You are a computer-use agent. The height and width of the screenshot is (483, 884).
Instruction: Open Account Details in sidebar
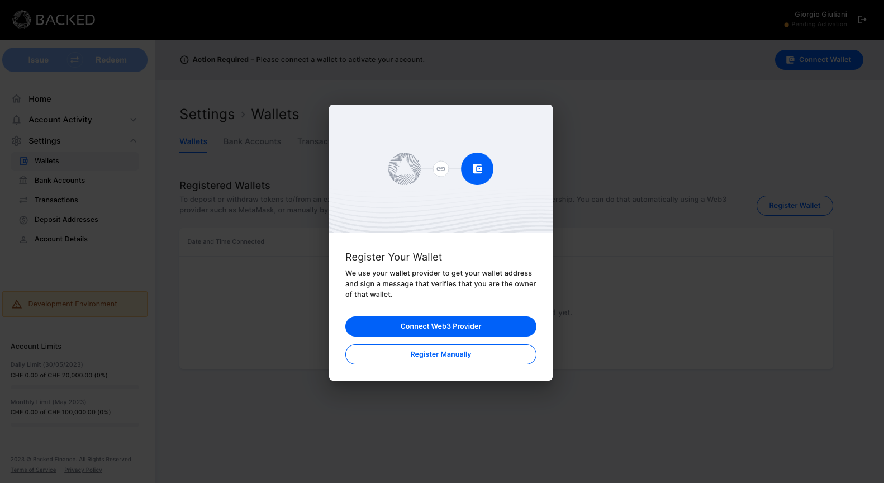[61, 239]
